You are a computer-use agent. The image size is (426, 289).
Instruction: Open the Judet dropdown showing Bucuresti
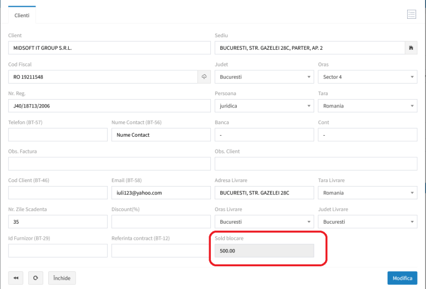pos(263,77)
